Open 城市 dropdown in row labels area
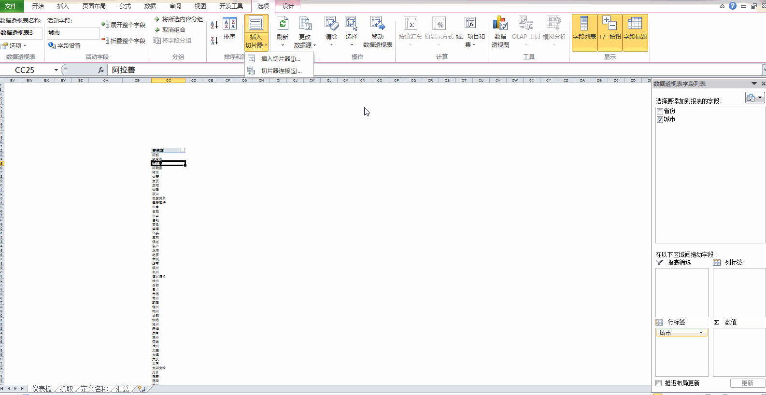766x395 pixels. tap(701, 333)
